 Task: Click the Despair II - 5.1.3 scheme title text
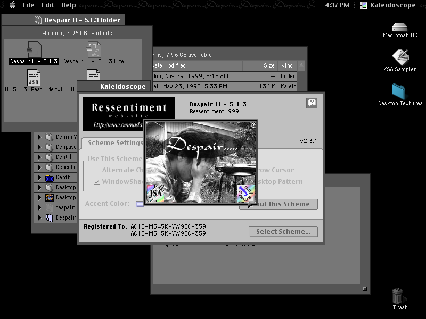[218, 104]
